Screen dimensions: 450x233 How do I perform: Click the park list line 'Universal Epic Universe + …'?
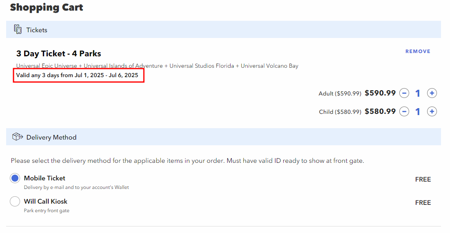[x=157, y=66]
